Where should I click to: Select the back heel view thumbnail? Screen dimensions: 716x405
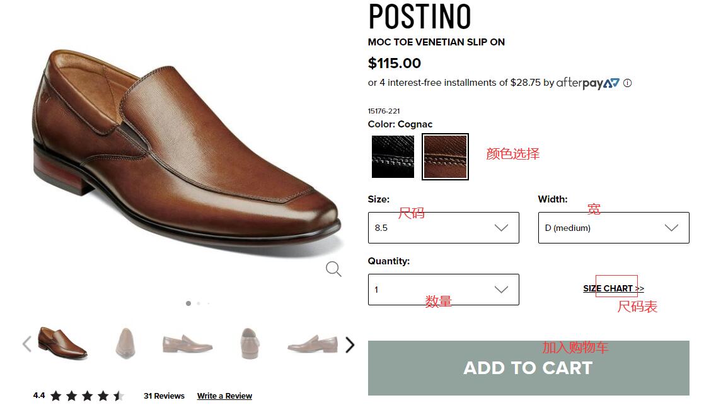pyautogui.click(x=249, y=343)
